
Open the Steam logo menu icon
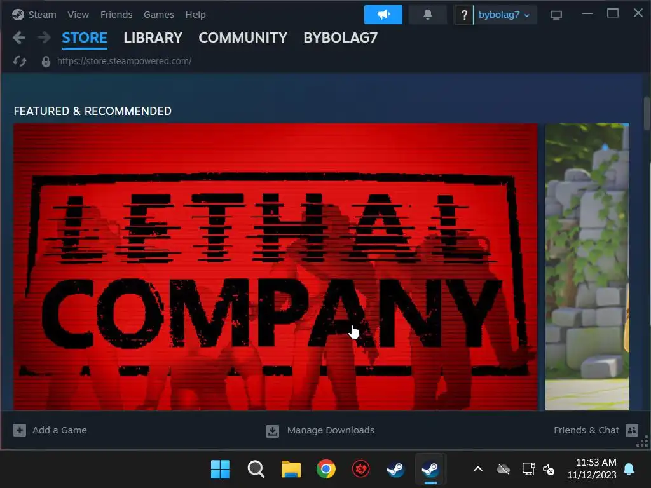[x=18, y=15]
